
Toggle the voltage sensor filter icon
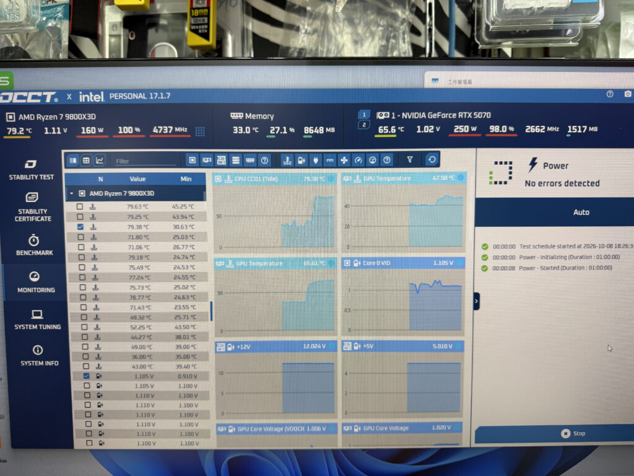(302, 161)
